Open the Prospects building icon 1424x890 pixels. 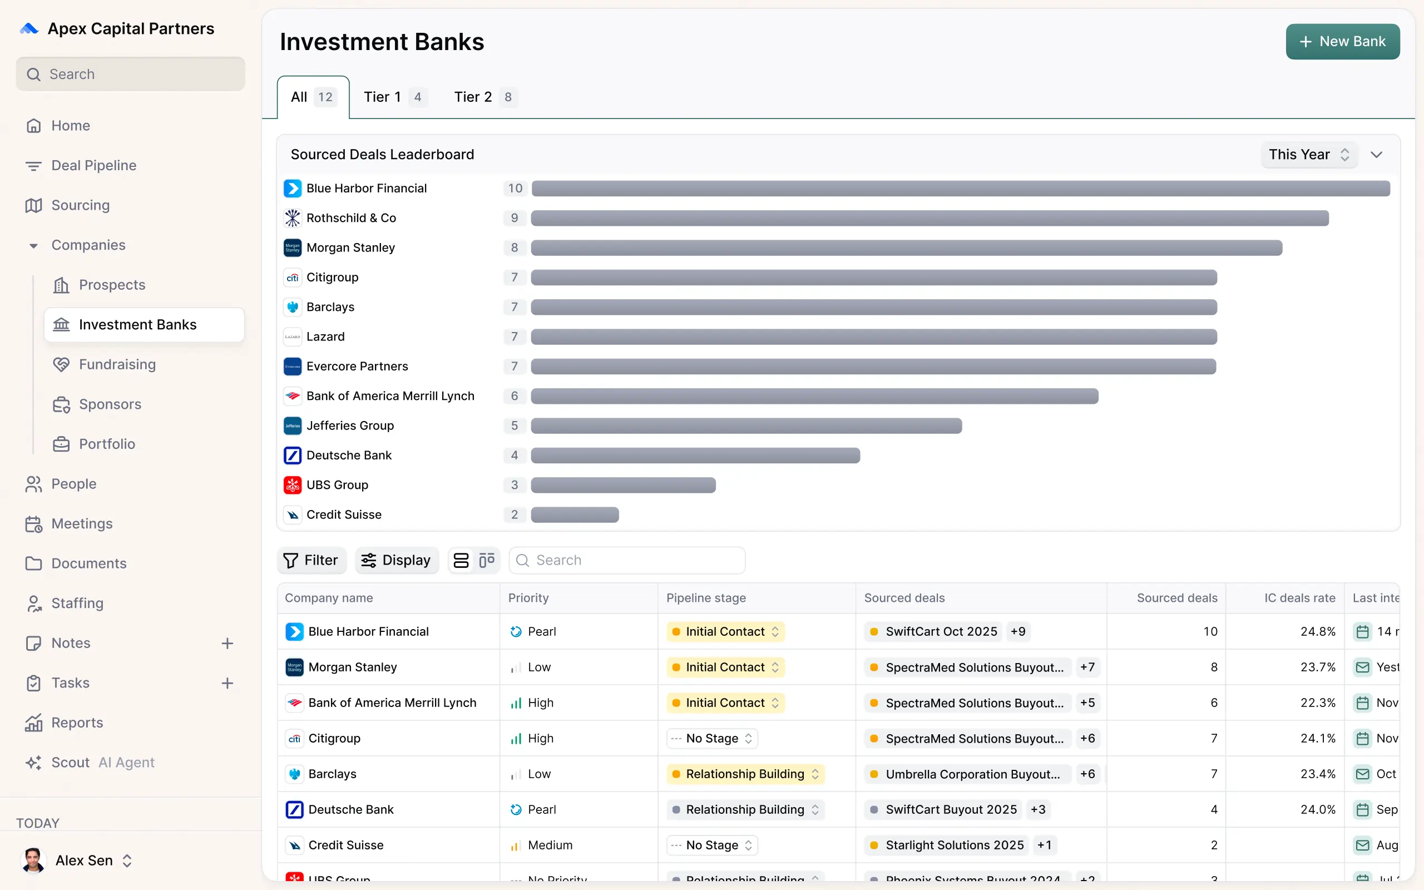pyautogui.click(x=61, y=285)
